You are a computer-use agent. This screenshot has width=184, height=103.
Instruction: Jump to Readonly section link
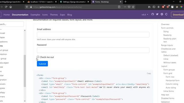tap(167, 35)
